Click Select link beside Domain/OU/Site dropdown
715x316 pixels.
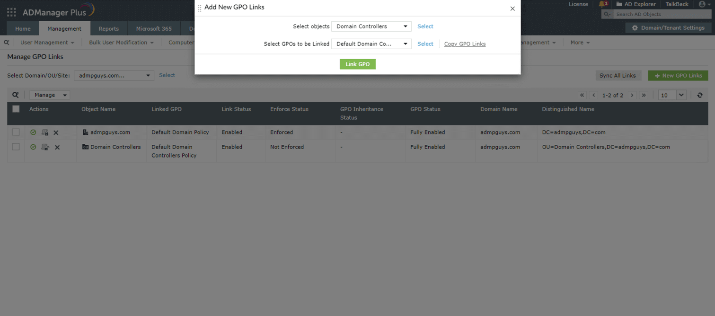[x=167, y=75]
